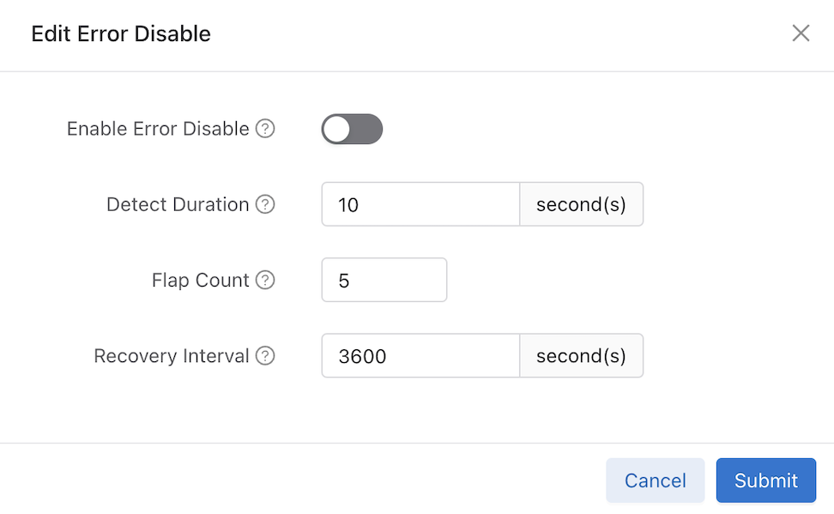834x514 pixels.
Task: Select the Flap Count label text
Action: point(200,280)
